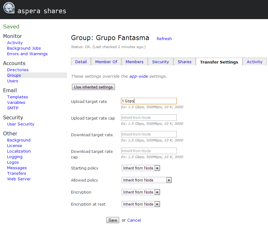Viewport: 268px width, 225px height.
Task: Click the 'Starting policy' label
Action: [85, 168]
